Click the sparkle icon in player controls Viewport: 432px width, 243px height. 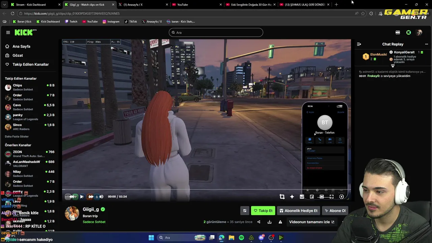tap(292, 196)
